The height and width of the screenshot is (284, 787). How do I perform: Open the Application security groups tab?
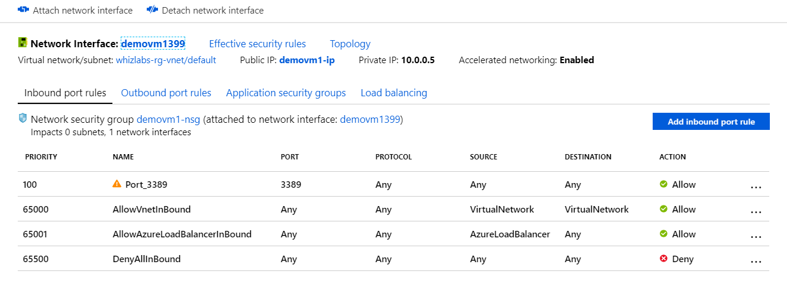286,93
